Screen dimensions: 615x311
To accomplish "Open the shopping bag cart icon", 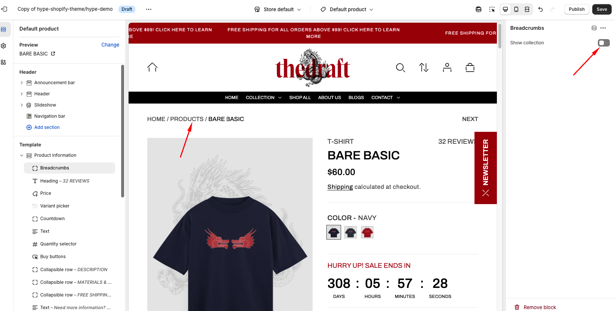I will (470, 67).
